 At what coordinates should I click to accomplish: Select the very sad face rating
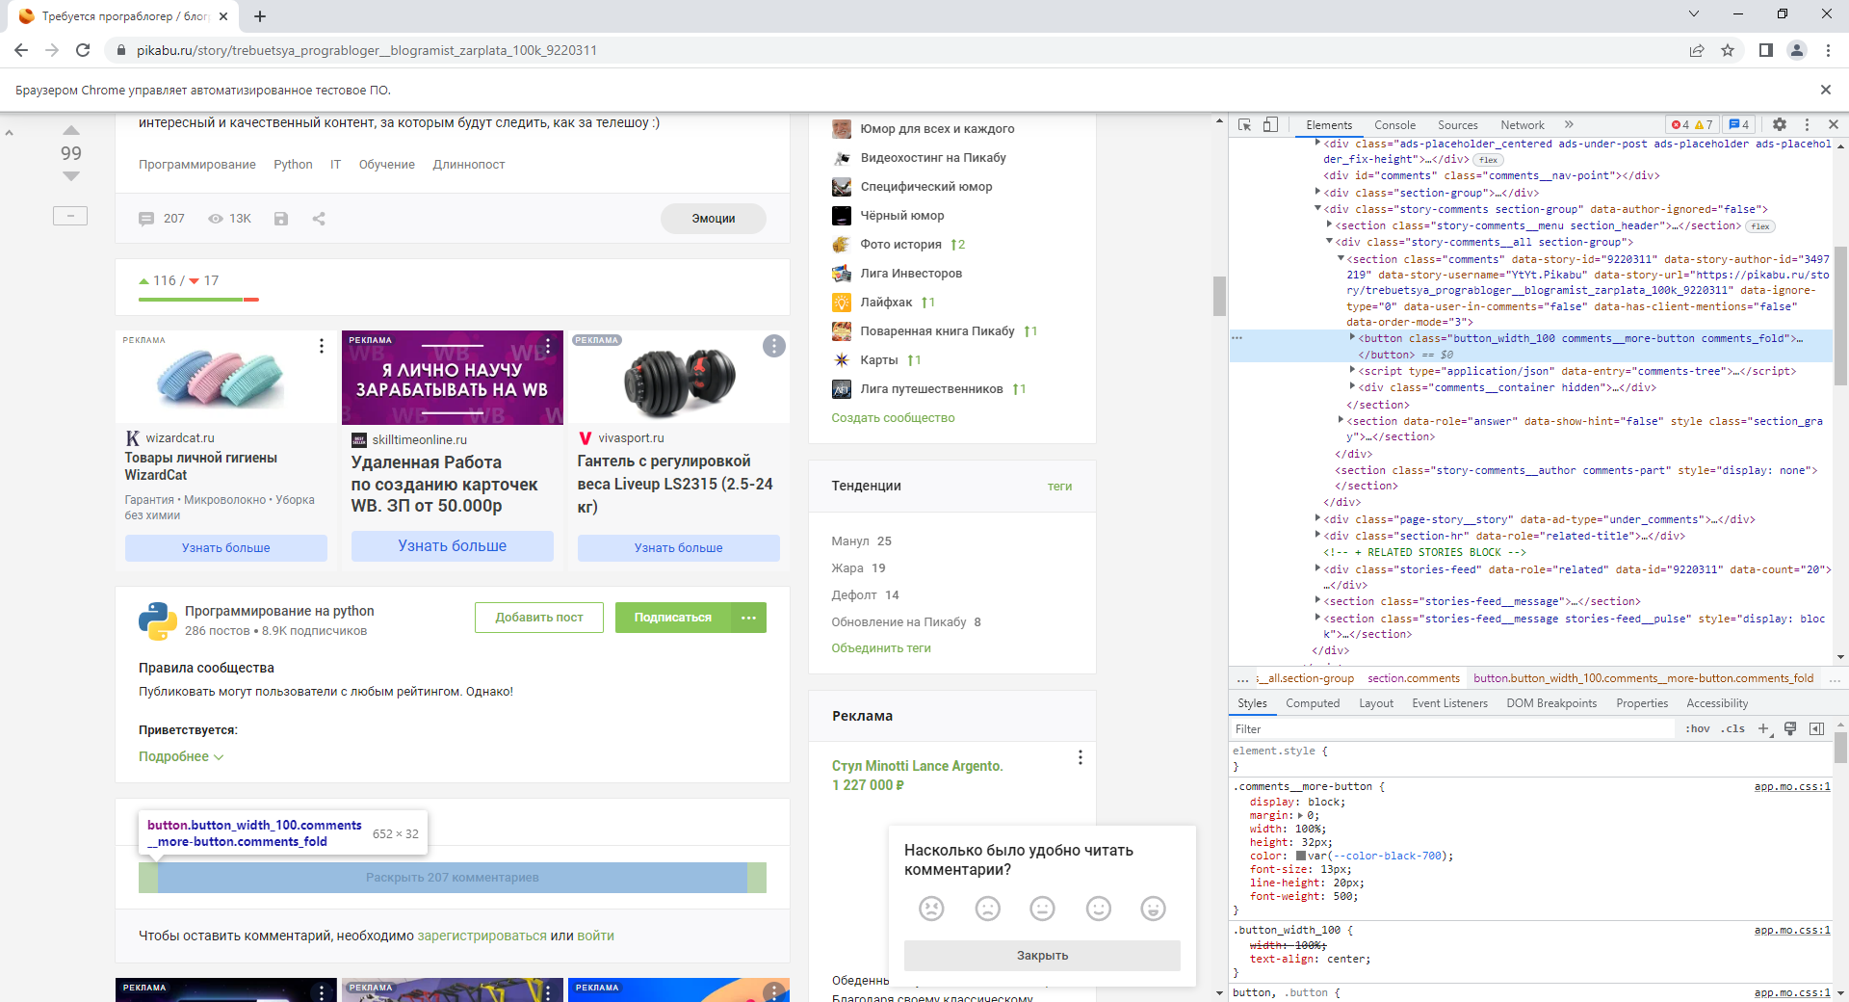(931, 908)
